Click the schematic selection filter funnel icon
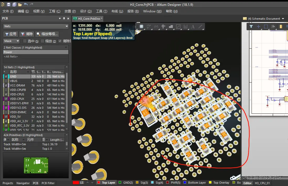This screenshot has width=288, height=186. (251, 27)
